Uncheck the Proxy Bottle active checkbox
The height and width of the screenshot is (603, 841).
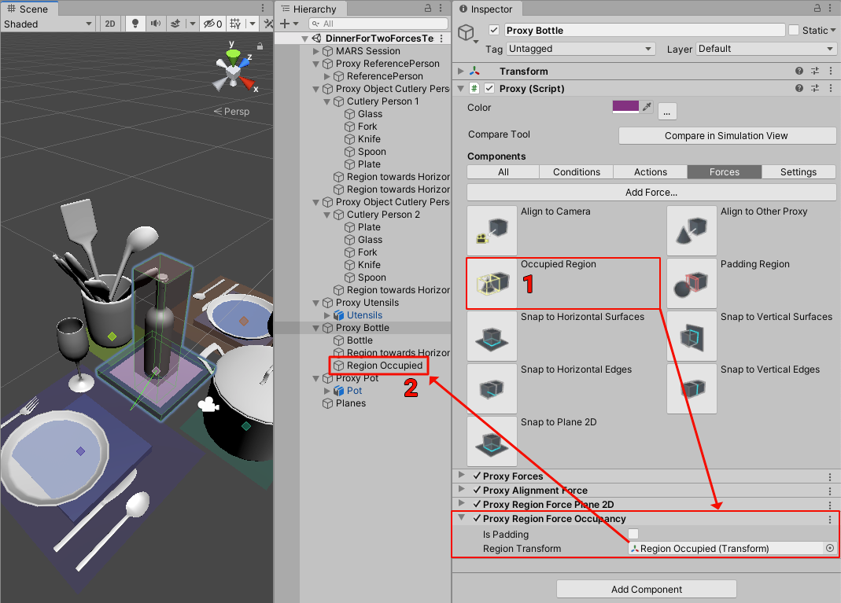[494, 30]
